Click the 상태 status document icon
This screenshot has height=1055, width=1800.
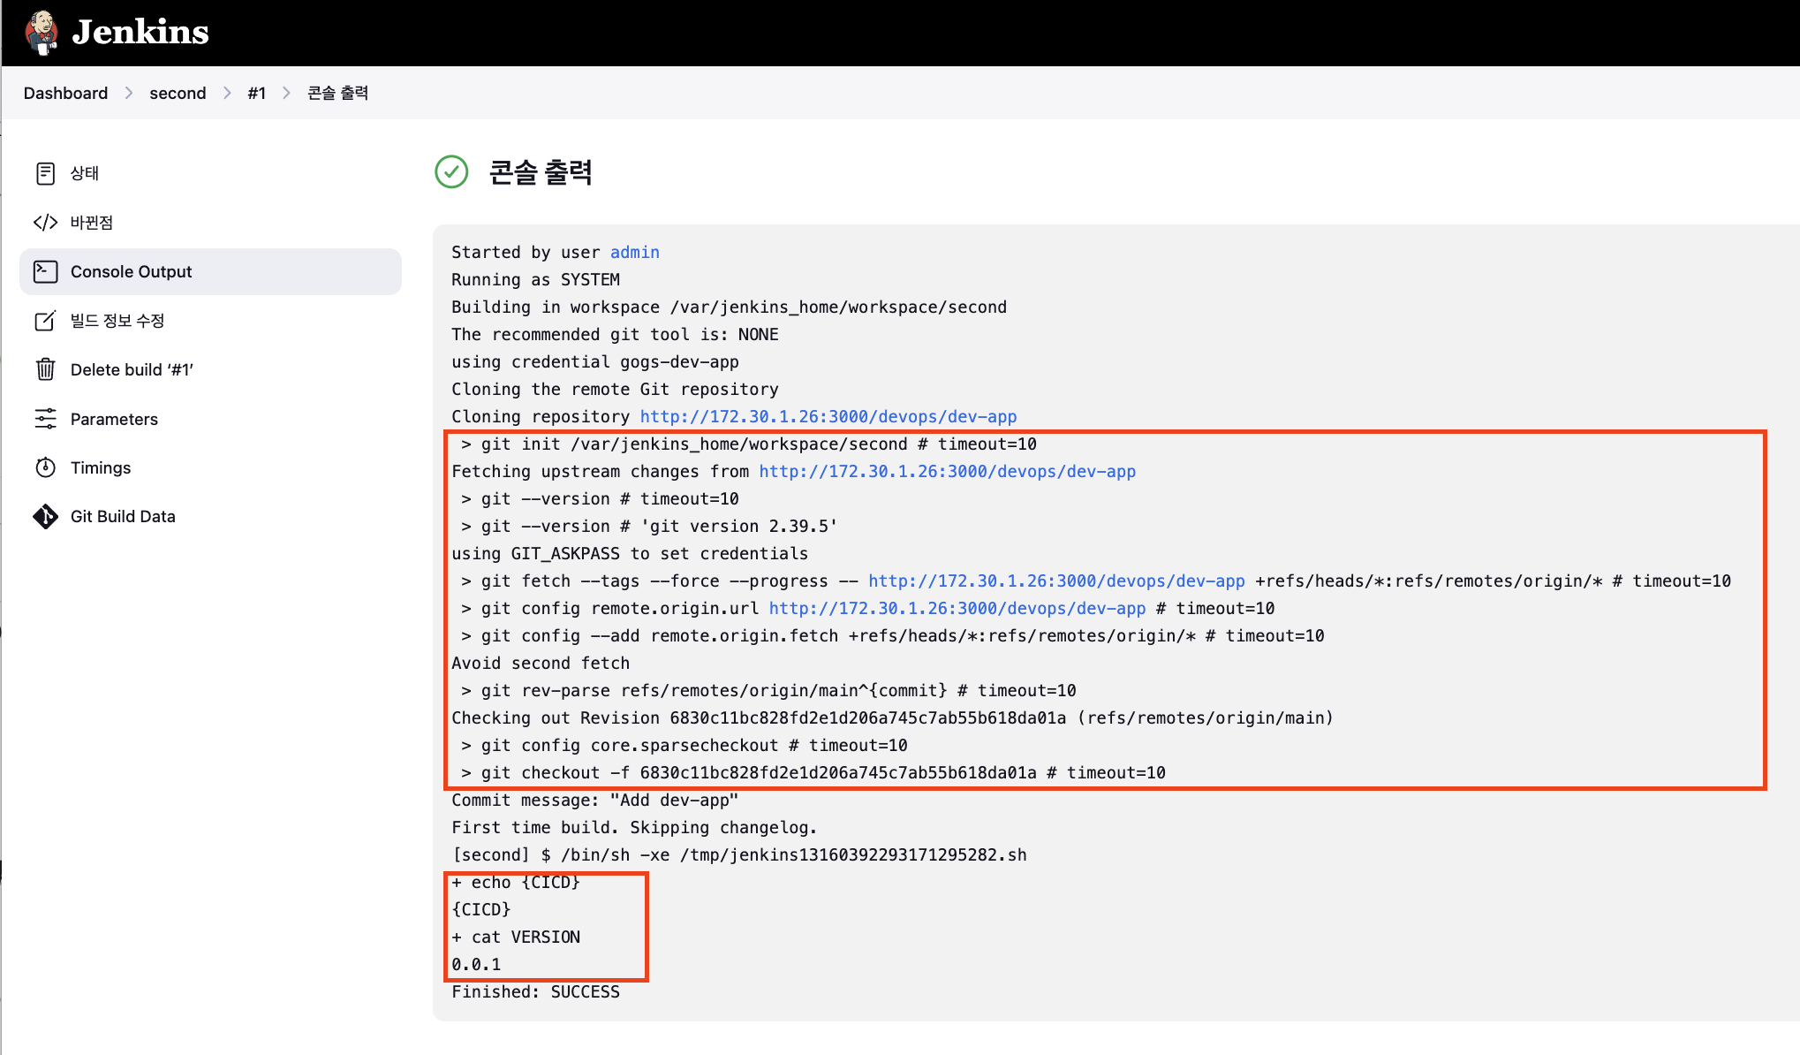tap(45, 173)
